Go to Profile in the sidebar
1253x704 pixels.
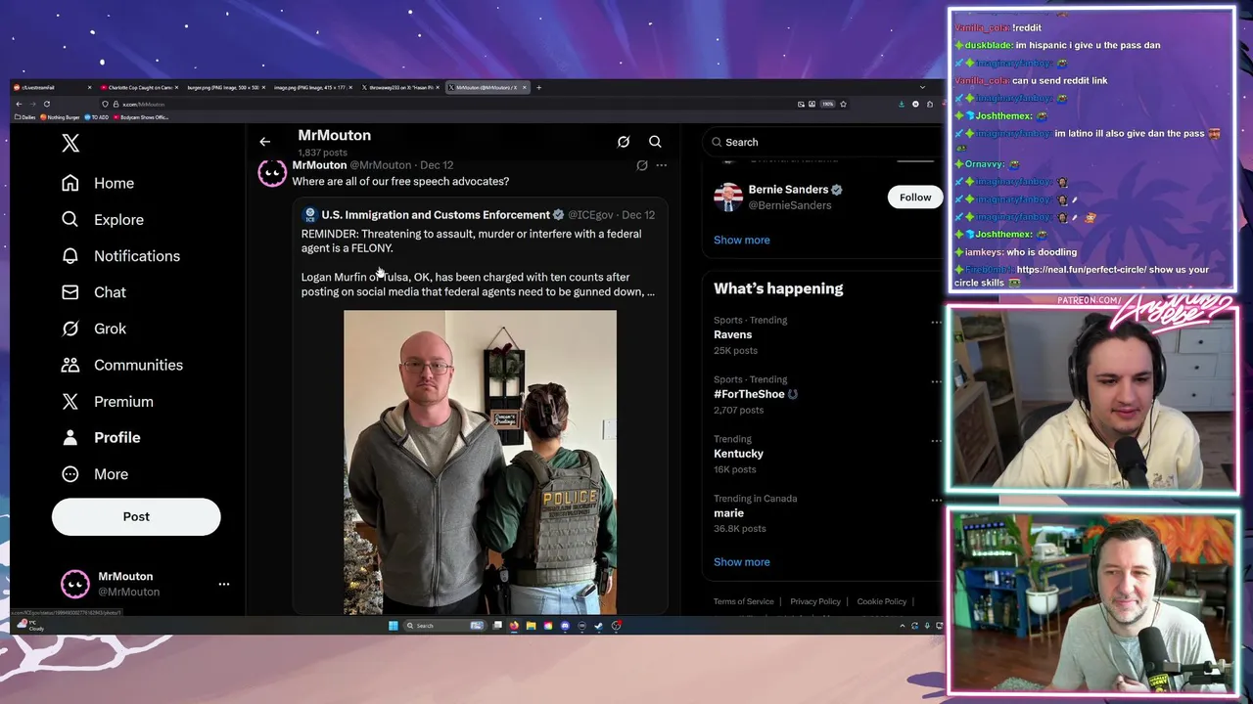tap(101, 437)
